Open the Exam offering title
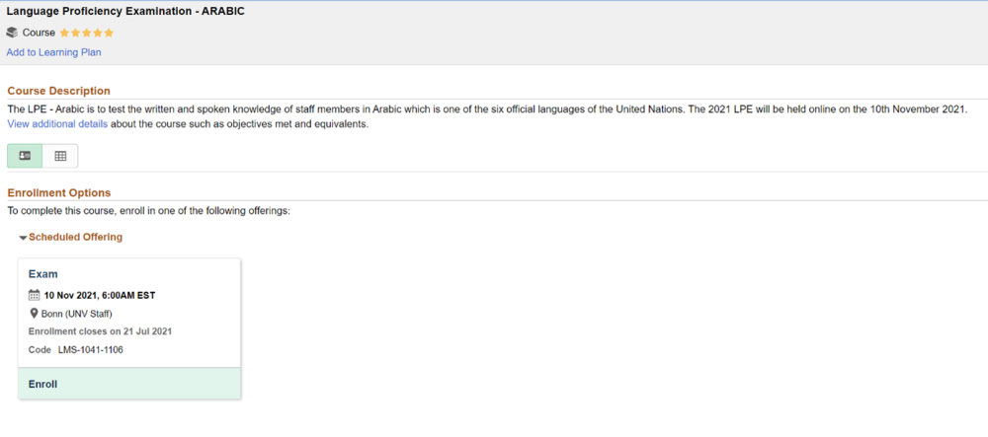This screenshot has height=437, width=988. [x=43, y=274]
